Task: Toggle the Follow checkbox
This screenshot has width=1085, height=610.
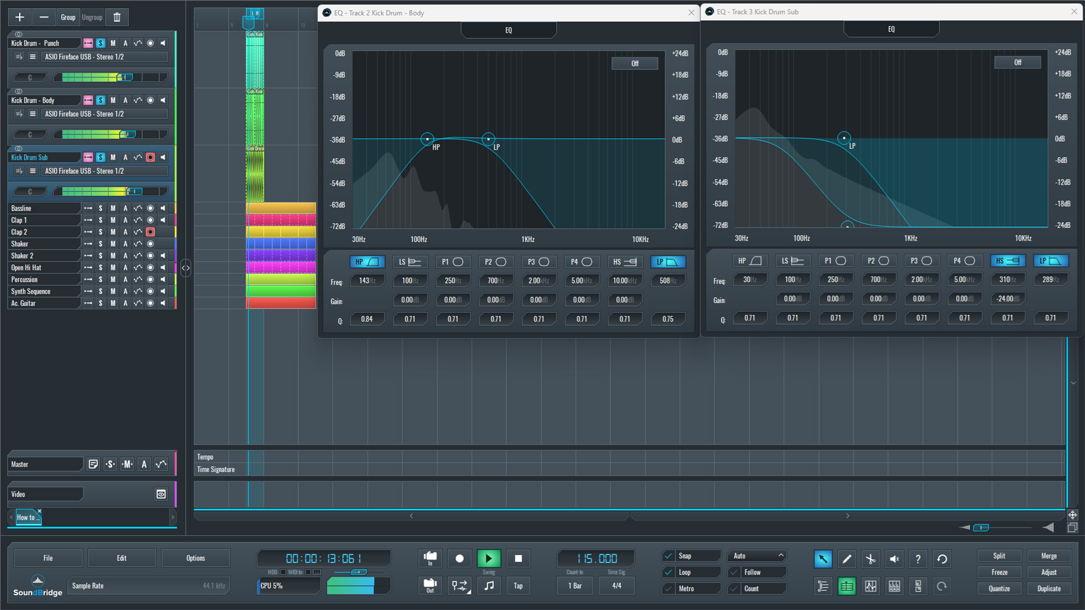Action: click(x=734, y=572)
